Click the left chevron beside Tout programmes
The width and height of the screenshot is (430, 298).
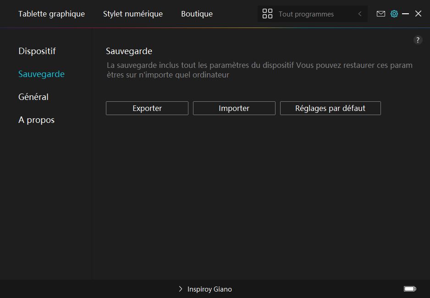[360, 14]
